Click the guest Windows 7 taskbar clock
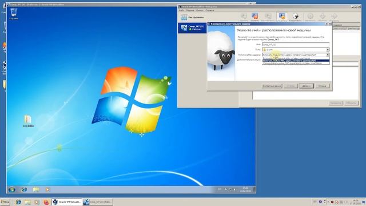Image resolution: width=366 pixels, height=206 pixels. (245, 189)
